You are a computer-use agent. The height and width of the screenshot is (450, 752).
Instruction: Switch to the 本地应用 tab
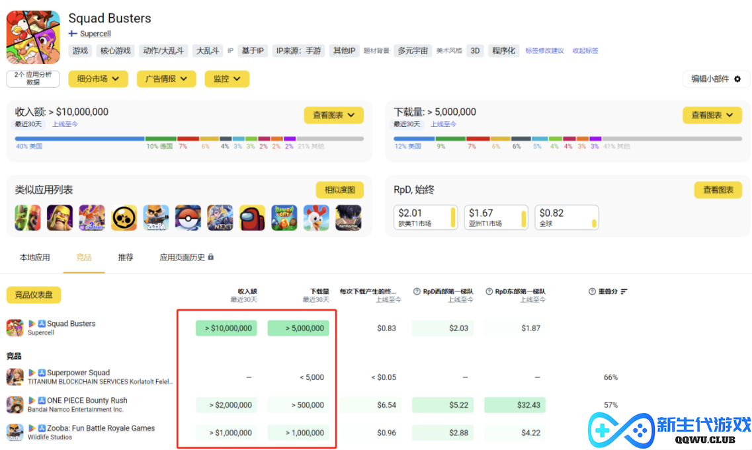[34, 257]
